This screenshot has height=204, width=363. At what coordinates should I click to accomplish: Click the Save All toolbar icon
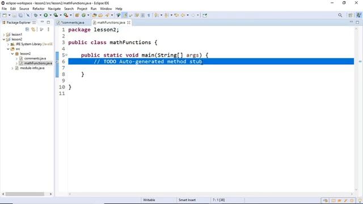point(20,15)
